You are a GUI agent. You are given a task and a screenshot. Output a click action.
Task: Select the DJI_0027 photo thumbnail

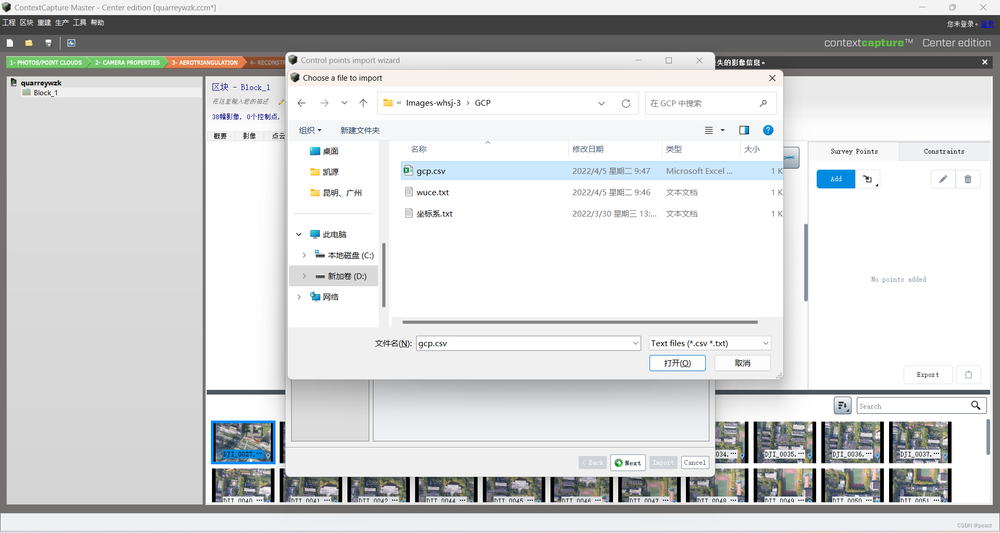tap(243, 442)
